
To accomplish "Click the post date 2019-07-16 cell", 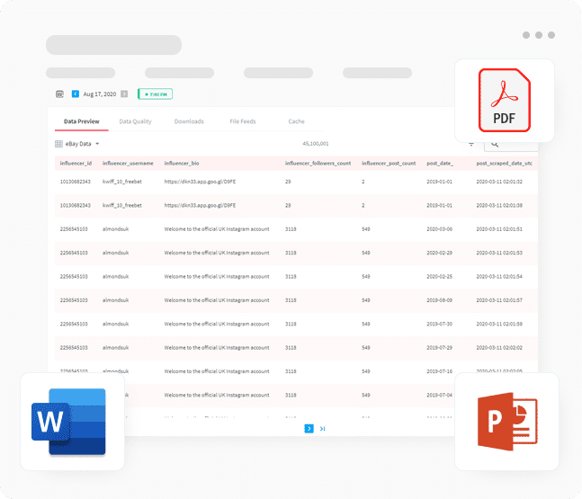I will pyautogui.click(x=440, y=371).
